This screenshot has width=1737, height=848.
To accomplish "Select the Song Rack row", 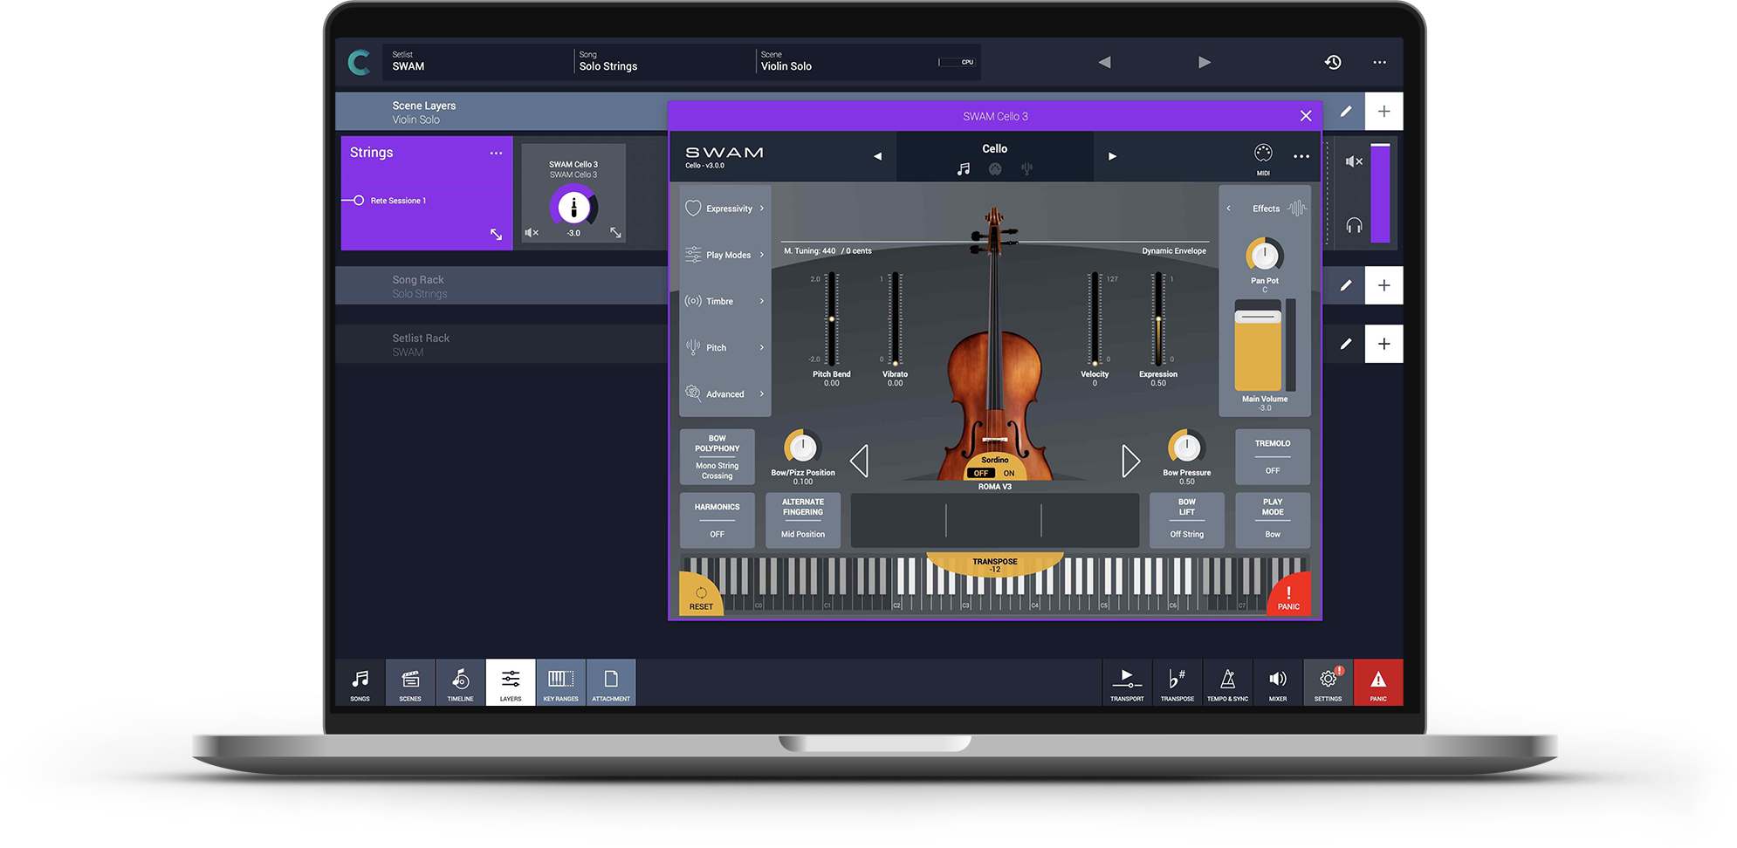I will coord(502,286).
